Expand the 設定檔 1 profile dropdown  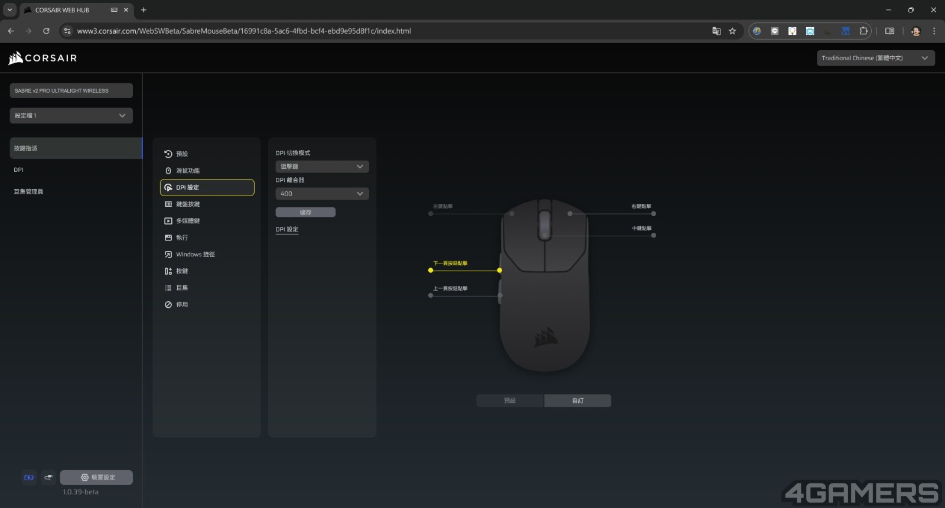[71, 116]
